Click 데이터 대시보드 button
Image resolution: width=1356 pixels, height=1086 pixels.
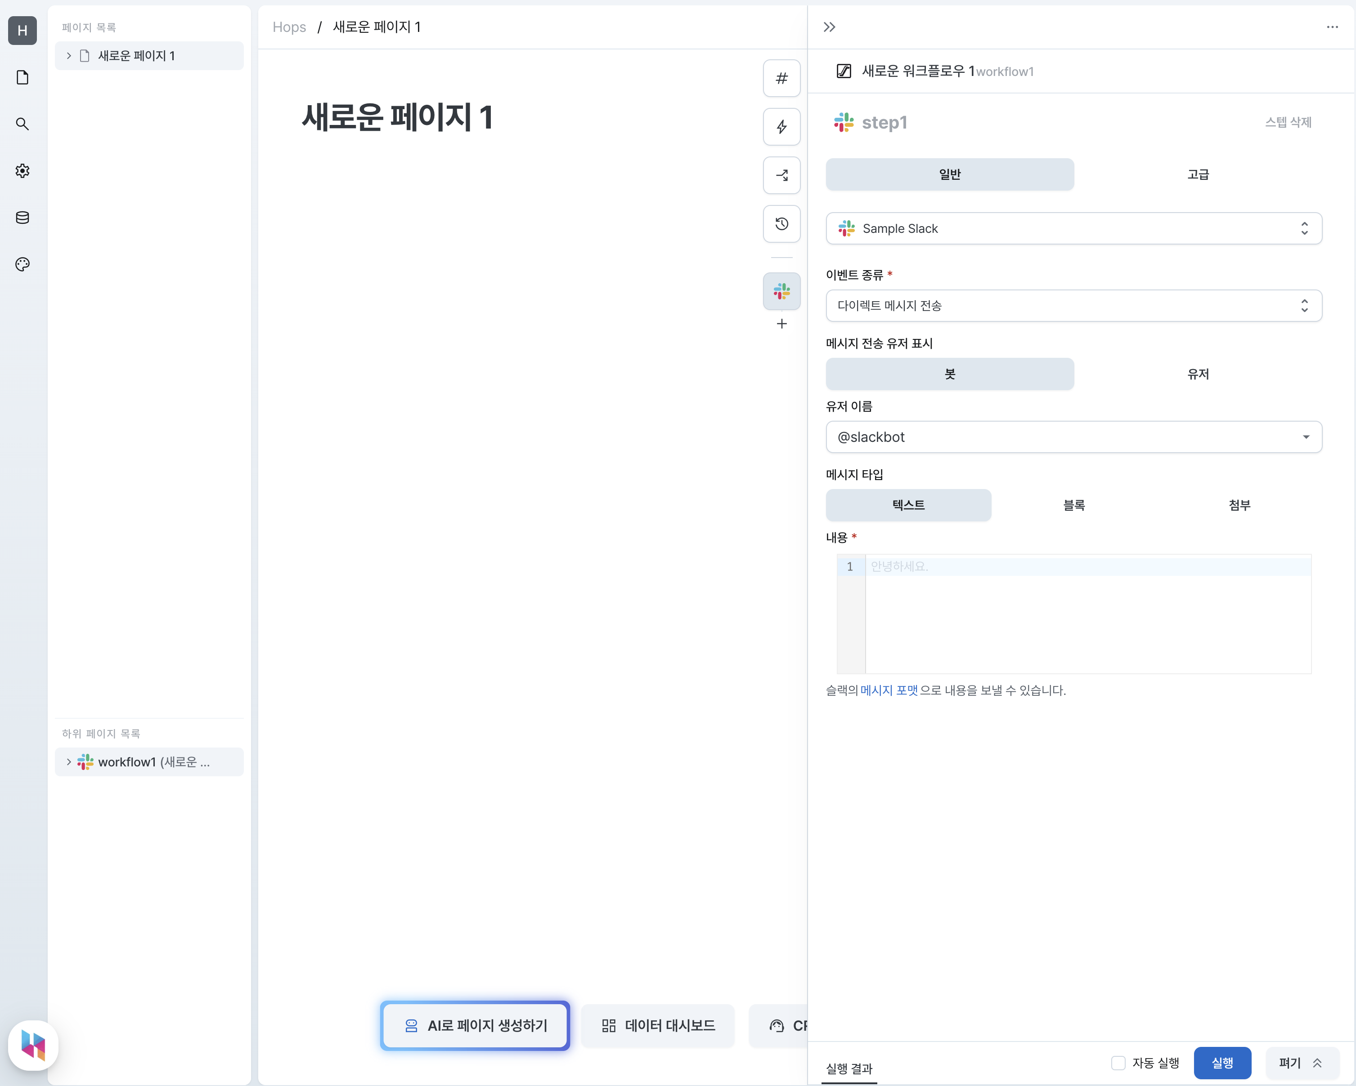click(x=658, y=1026)
